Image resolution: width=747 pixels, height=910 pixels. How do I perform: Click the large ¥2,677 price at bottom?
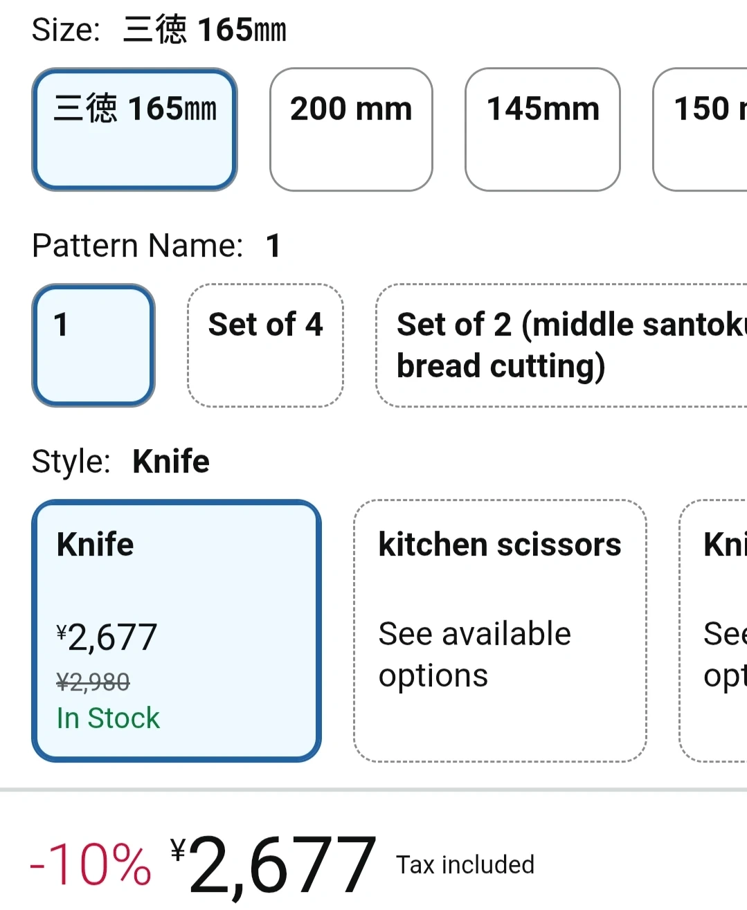(x=274, y=865)
